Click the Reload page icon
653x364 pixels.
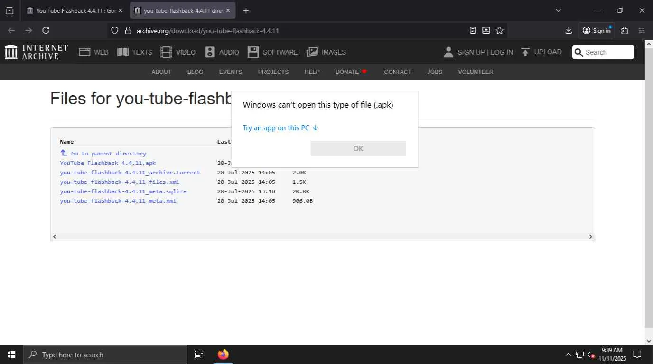pyautogui.click(x=46, y=30)
